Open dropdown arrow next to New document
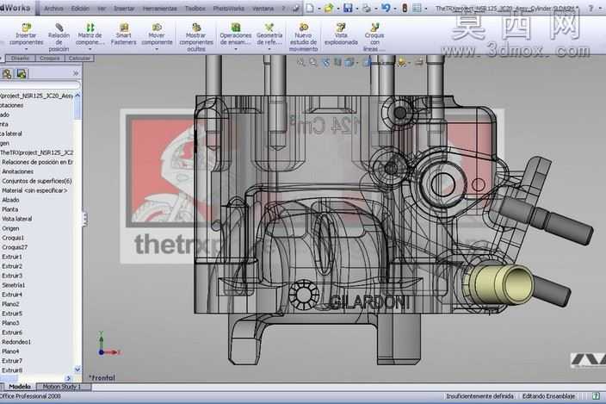Viewport: 606px width, 404px height. [318, 8]
